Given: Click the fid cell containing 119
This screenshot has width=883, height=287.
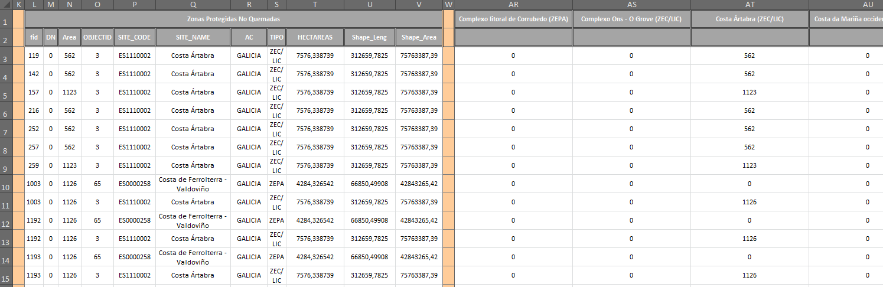Looking at the screenshot, I should 34,56.
